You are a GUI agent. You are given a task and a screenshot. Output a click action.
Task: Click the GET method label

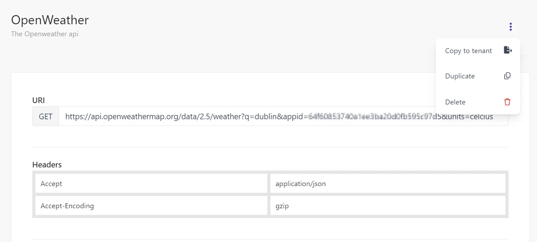(46, 116)
